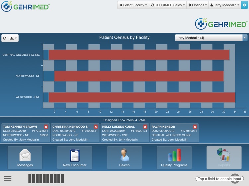Viewport: 249px width, 186px height.
Task: Click the CENTRAL WELLNESS CLINIC axis label
Action: pos(21,55)
